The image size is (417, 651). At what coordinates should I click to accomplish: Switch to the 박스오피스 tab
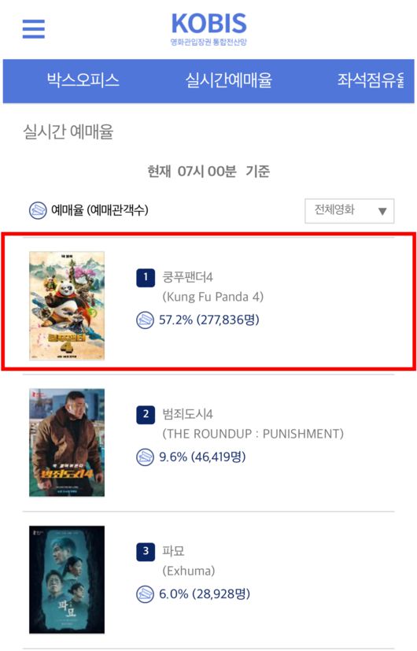coord(83,80)
